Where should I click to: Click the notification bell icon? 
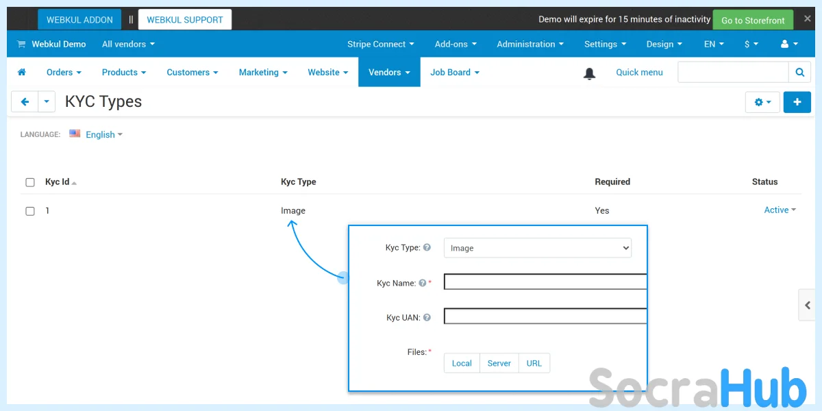tap(589, 73)
